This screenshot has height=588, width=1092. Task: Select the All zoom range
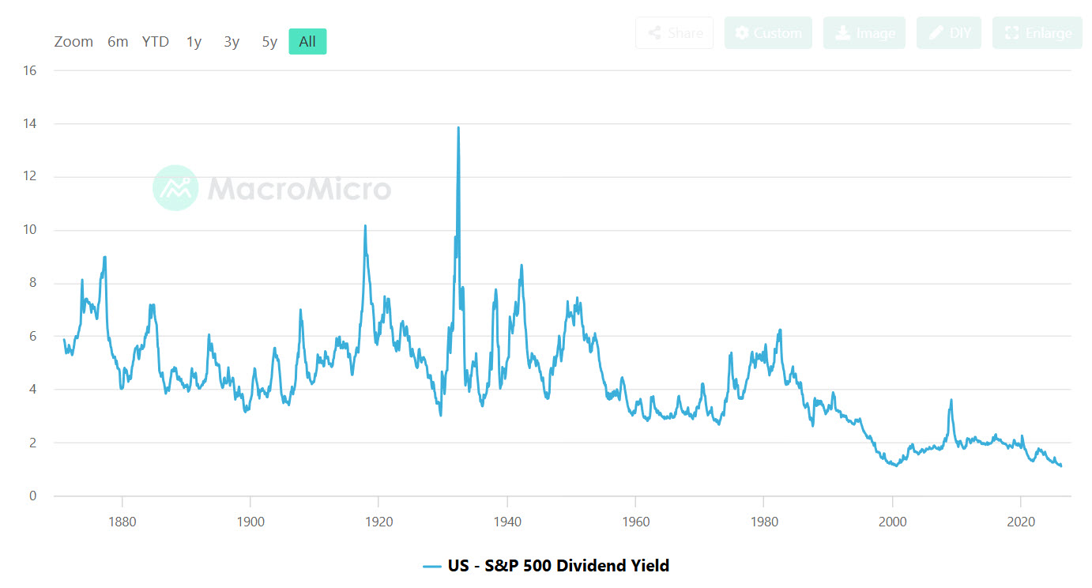coord(307,42)
